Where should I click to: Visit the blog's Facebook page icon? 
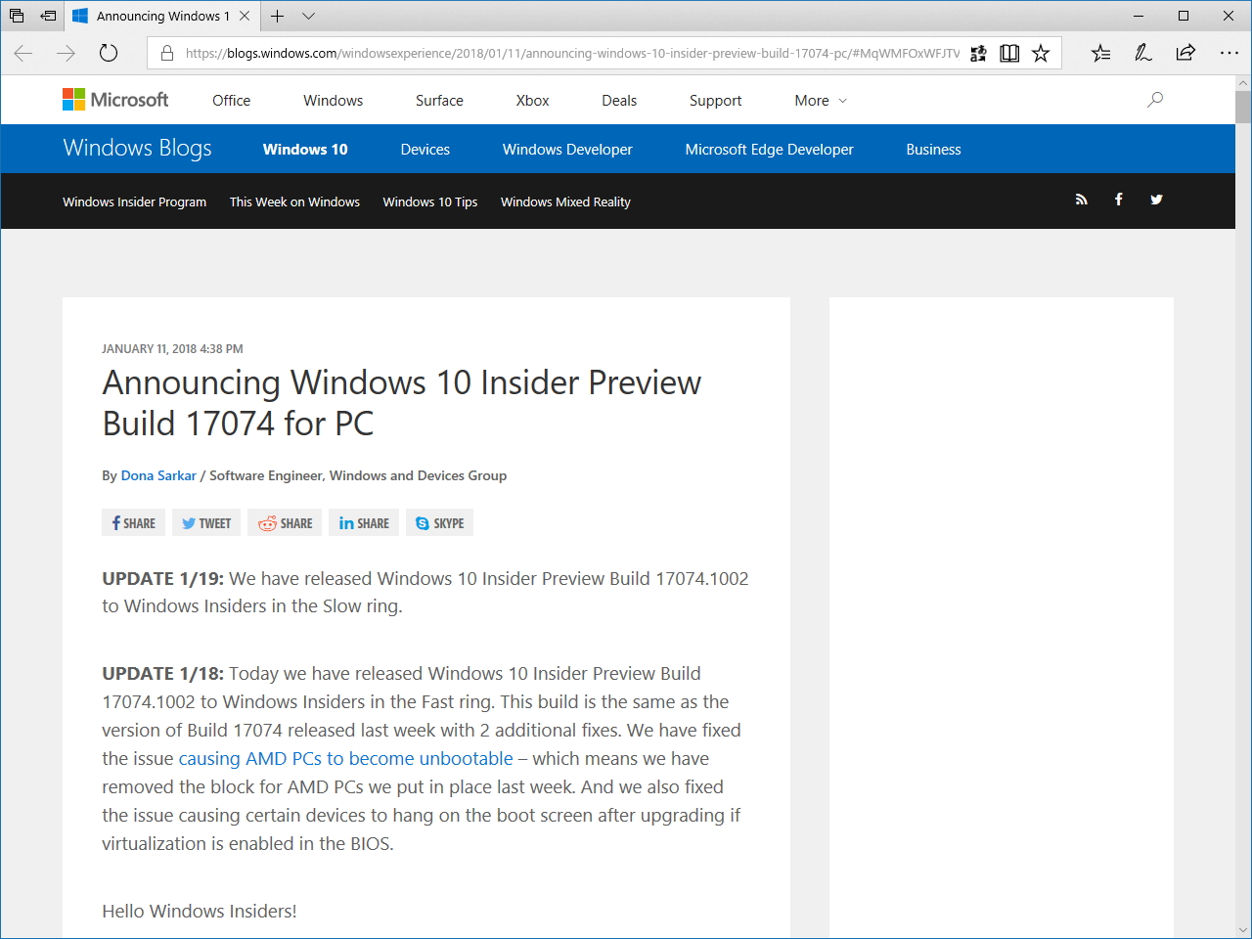pos(1118,200)
